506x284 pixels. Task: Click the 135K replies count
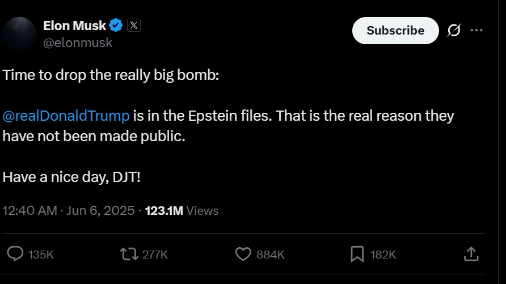click(41, 255)
